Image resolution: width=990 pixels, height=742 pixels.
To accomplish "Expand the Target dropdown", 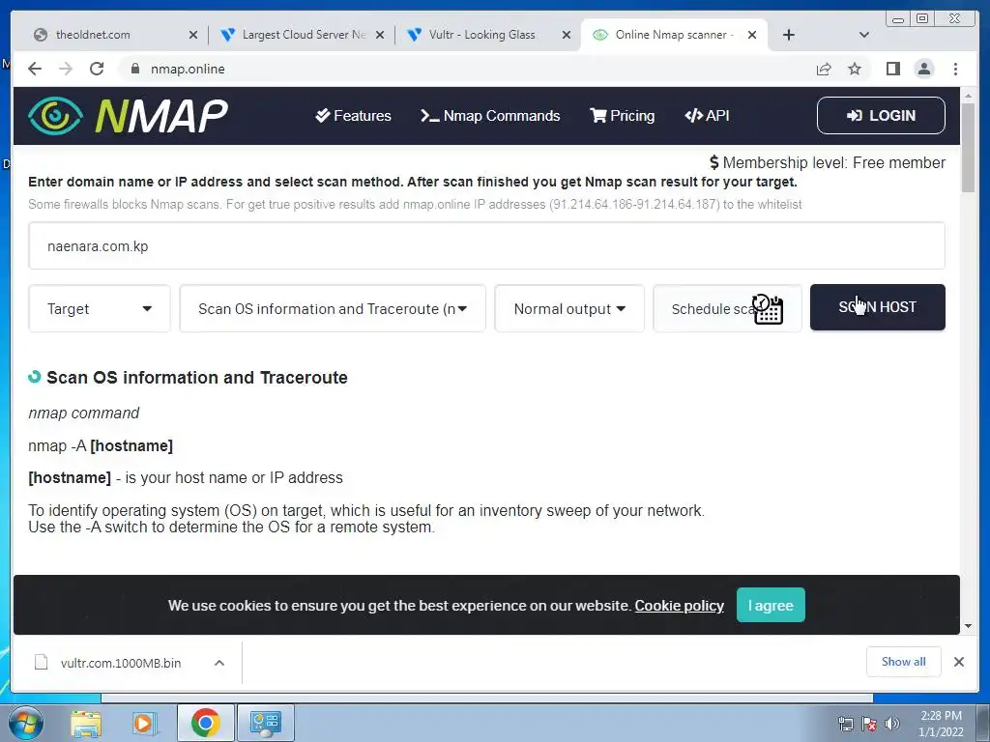I will click(100, 308).
